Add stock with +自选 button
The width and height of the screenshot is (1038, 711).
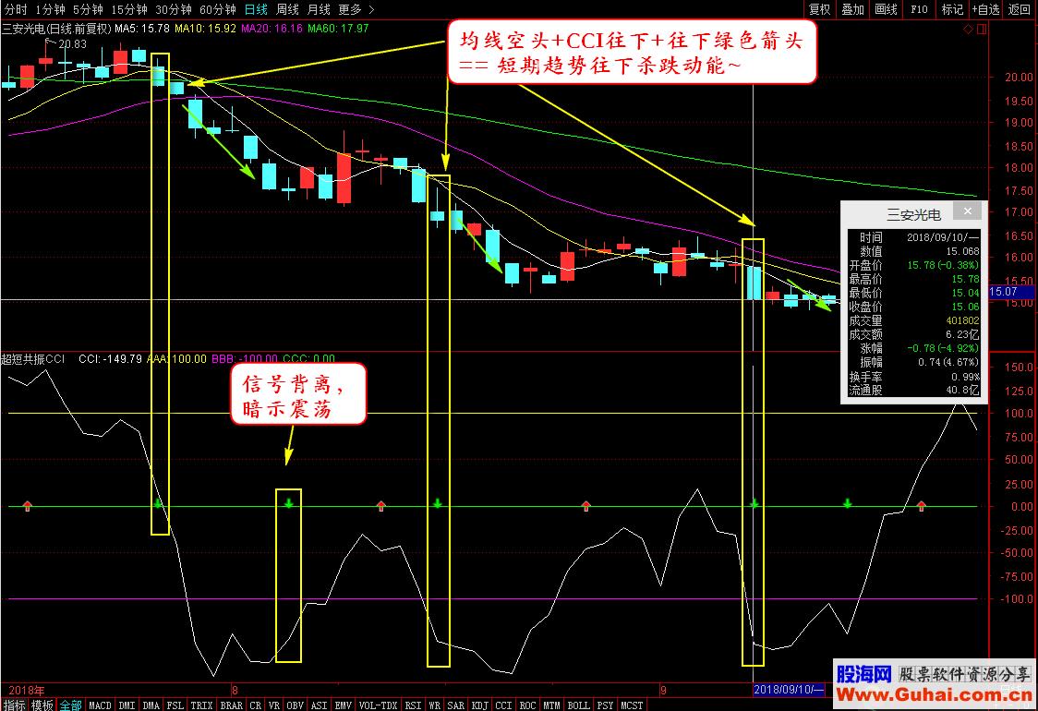pos(985,9)
